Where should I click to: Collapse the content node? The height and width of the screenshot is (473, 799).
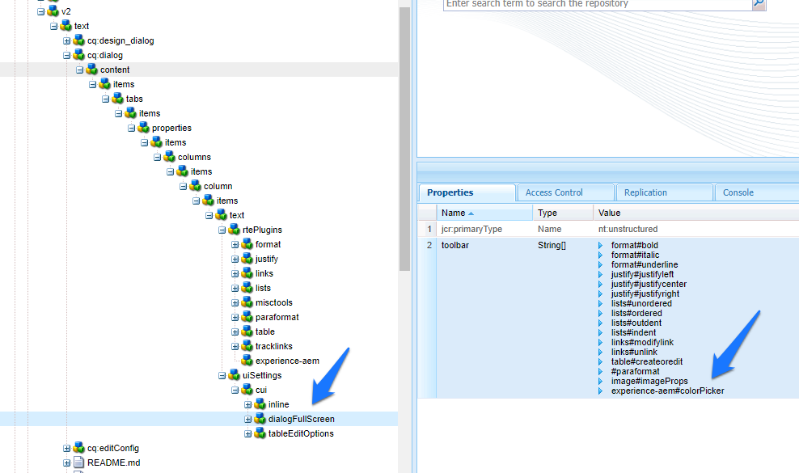(x=78, y=70)
